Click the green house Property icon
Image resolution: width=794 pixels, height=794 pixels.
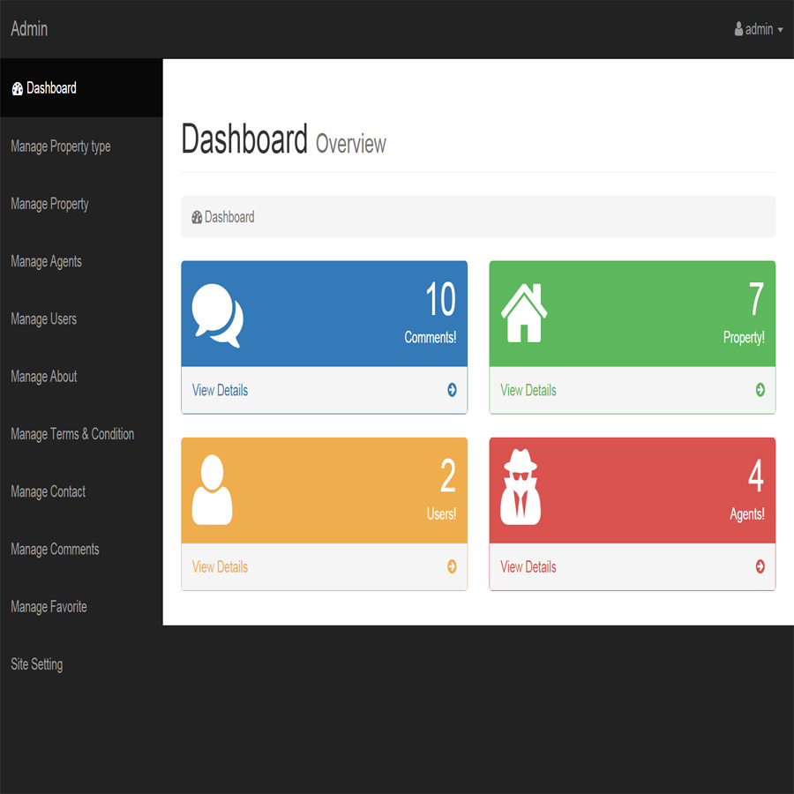tap(523, 313)
